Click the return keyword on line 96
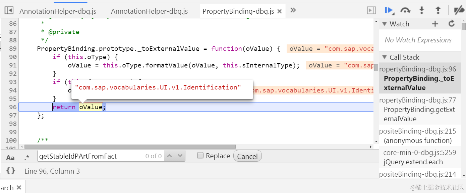The height and width of the screenshot is (193, 466). [x=64, y=107]
